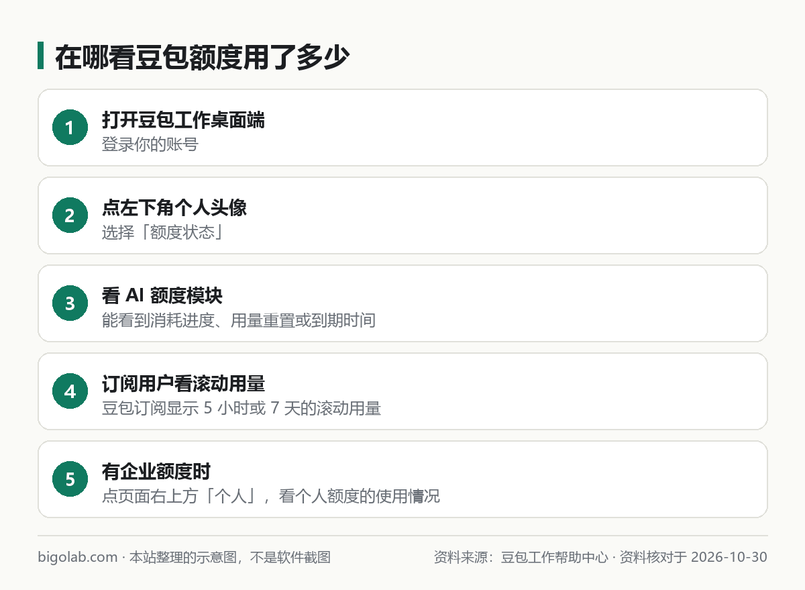Image resolution: width=805 pixels, height=590 pixels.
Task: Select step heading '点左下角个人头像'
Action: (x=174, y=208)
